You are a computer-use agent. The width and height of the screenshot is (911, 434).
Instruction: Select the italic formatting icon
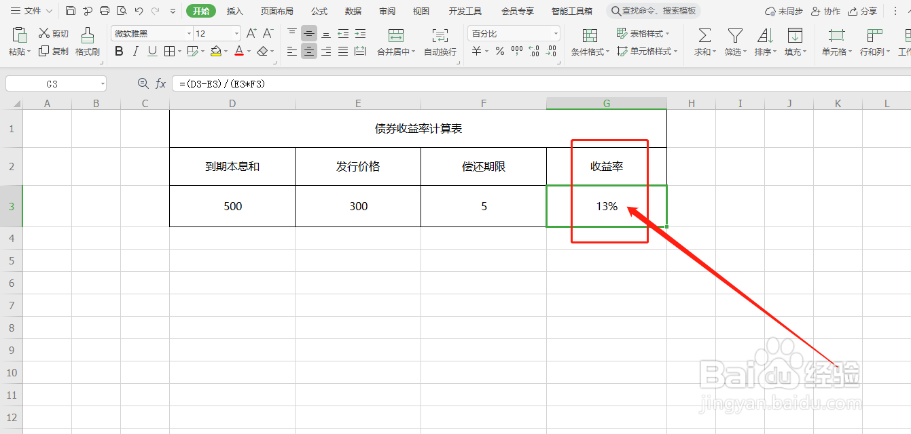pyautogui.click(x=135, y=51)
